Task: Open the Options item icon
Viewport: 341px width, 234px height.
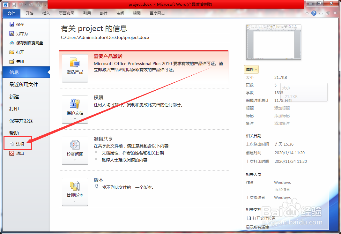Action: (12, 144)
